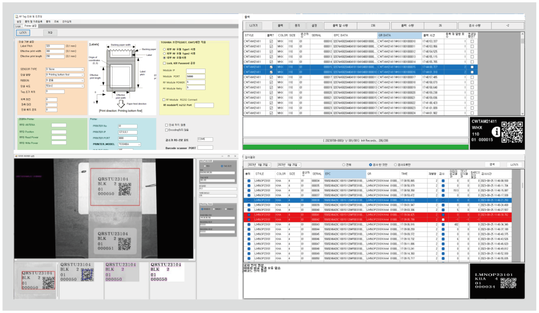Viewport: 539px width, 313px height.
Task: Check the Encoding하지 않음 checkbox
Action: [x=167, y=130]
